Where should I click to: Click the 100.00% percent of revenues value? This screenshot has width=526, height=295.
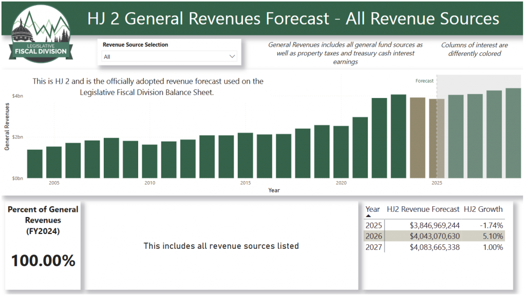[43, 261]
